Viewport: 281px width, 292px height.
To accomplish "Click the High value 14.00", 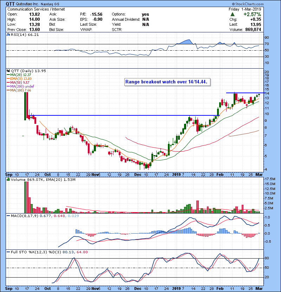I will 34,19.
